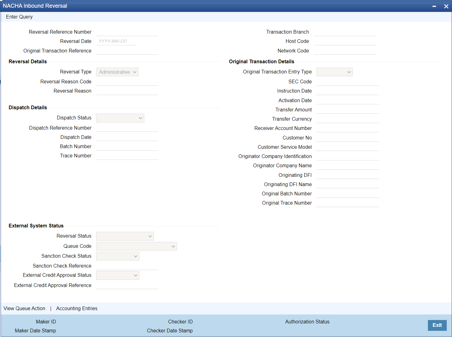
Task: Click the Original Transaction Details heading
Action: click(x=262, y=61)
